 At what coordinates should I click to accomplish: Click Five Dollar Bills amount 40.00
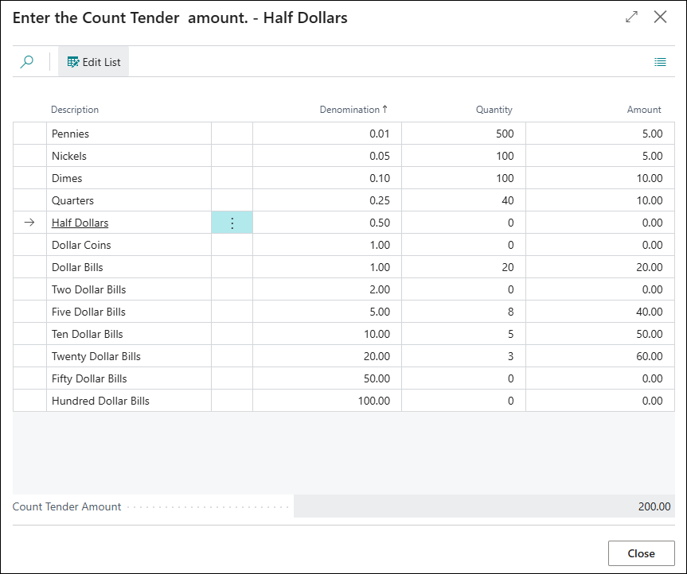point(650,312)
